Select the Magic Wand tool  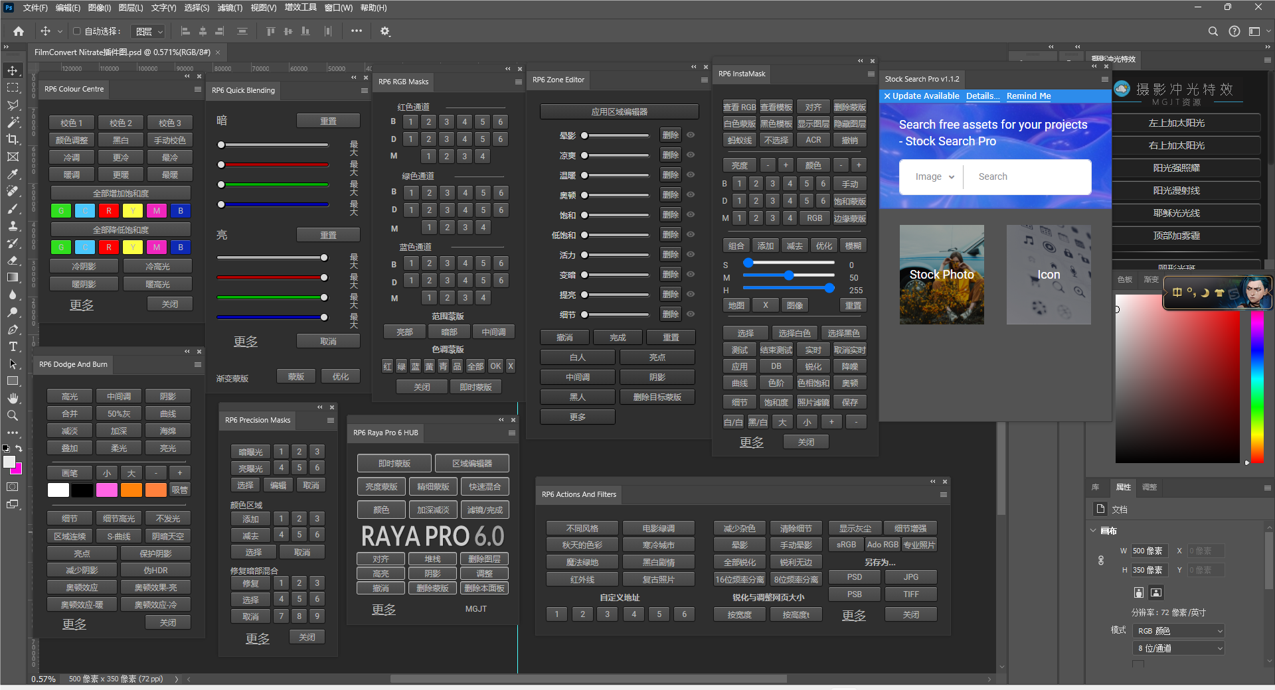[x=13, y=122]
